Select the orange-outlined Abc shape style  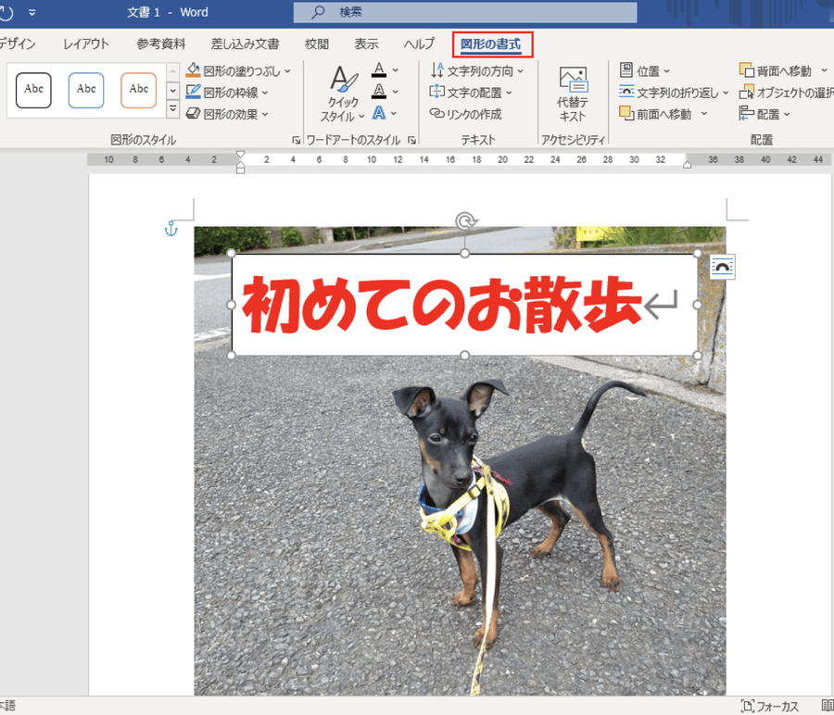pos(138,90)
